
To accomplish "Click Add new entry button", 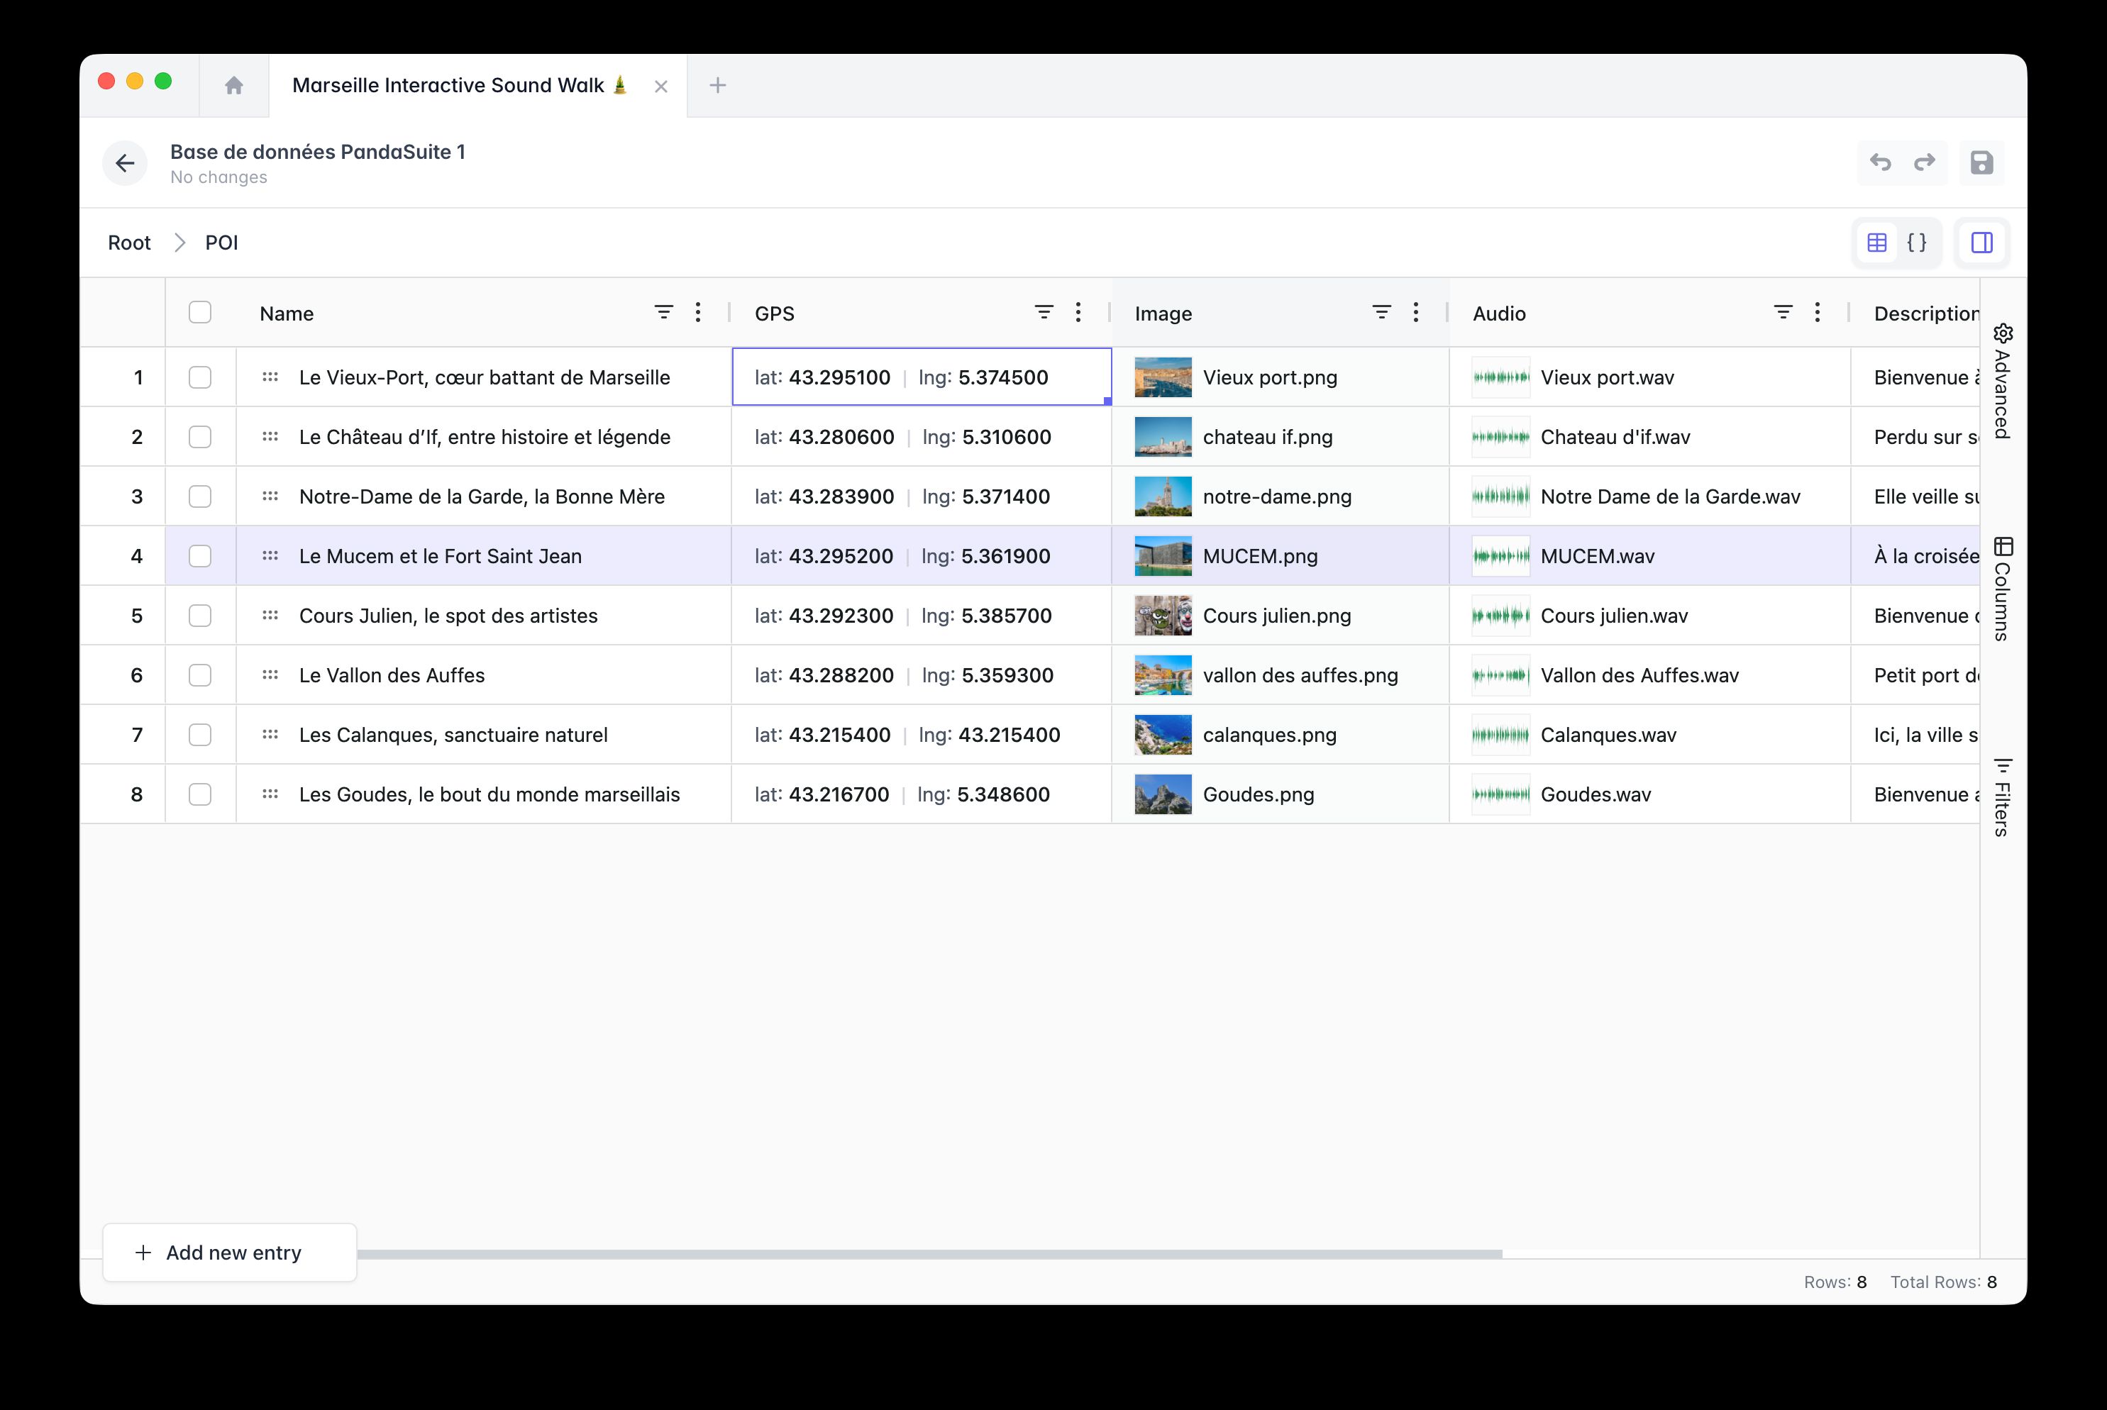I will [231, 1252].
